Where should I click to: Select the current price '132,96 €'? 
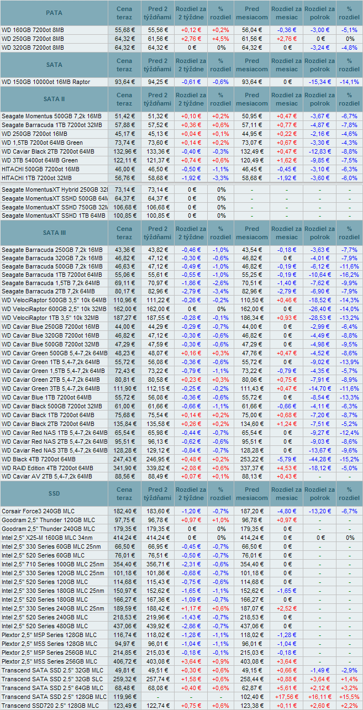(x=125, y=151)
